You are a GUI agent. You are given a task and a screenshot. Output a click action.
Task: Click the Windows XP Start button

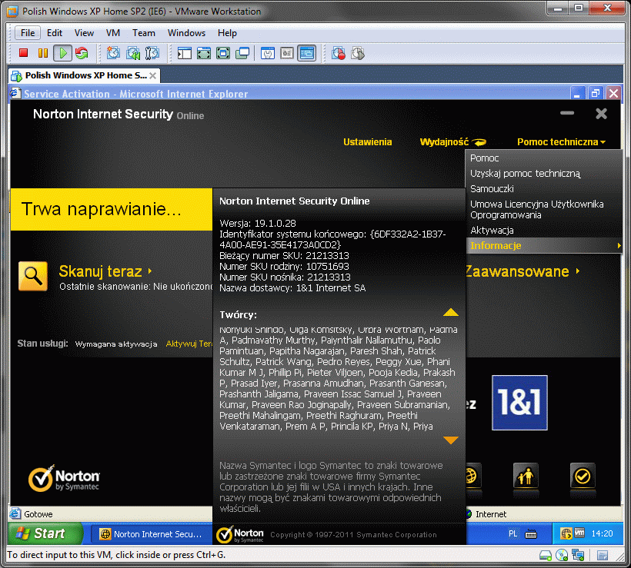[45, 533]
